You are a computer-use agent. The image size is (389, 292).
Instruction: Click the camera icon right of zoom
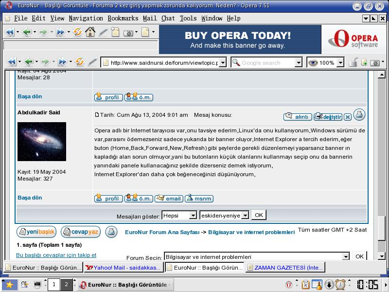point(374,63)
